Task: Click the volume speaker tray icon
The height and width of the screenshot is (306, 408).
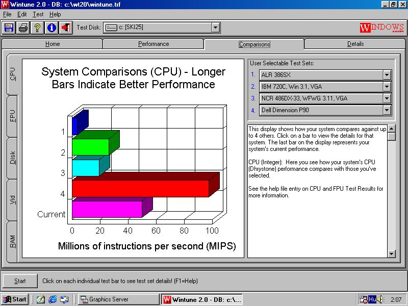Action: click(380, 299)
